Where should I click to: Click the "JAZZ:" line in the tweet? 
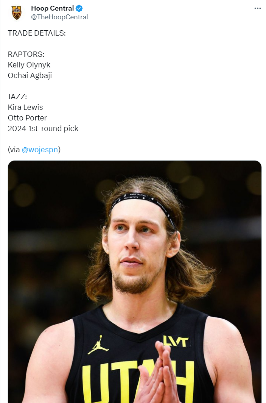17,97
